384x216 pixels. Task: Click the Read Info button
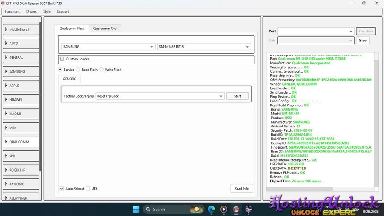tap(241, 189)
